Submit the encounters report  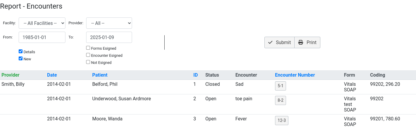pyautogui.click(x=280, y=42)
